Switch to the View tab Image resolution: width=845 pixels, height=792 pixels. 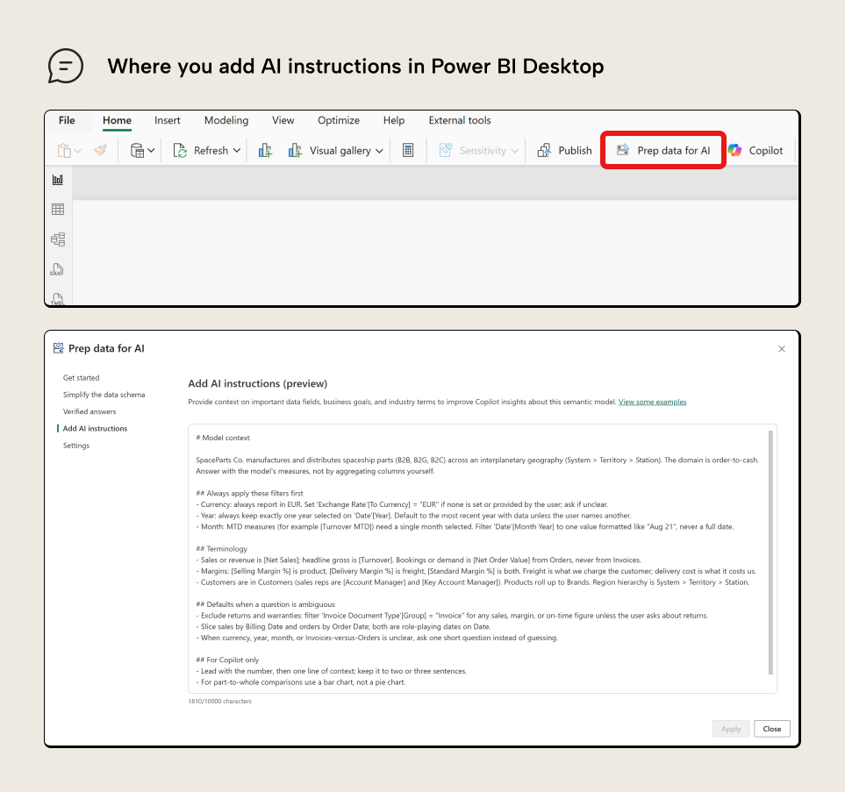[283, 120]
